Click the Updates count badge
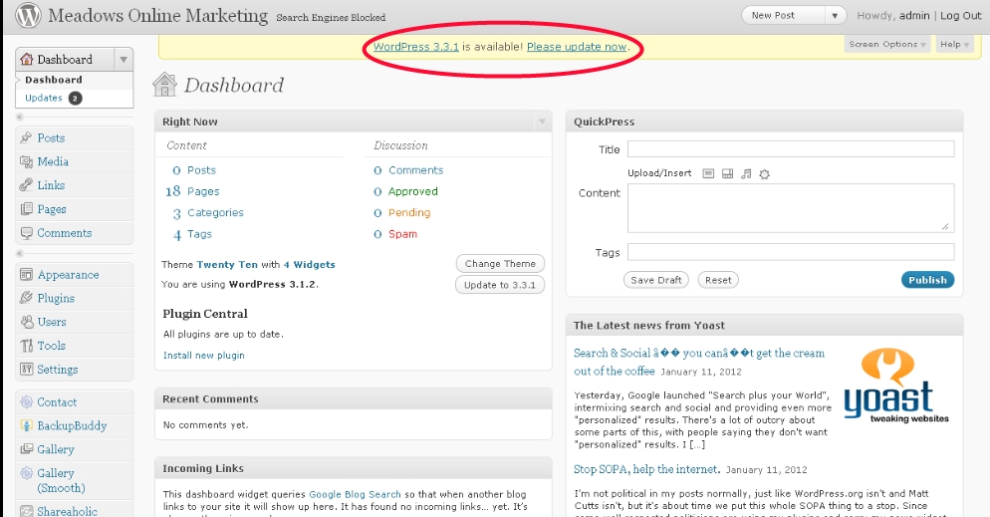The height and width of the screenshot is (517, 990). coord(75,98)
